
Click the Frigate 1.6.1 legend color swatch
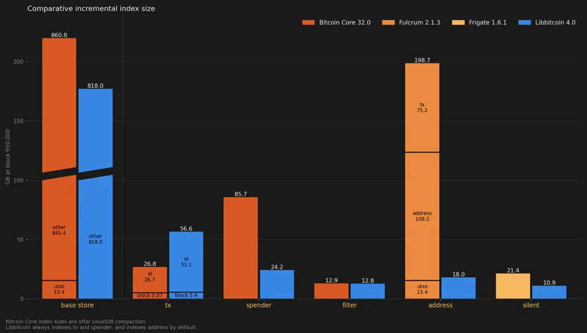tap(458, 23)
